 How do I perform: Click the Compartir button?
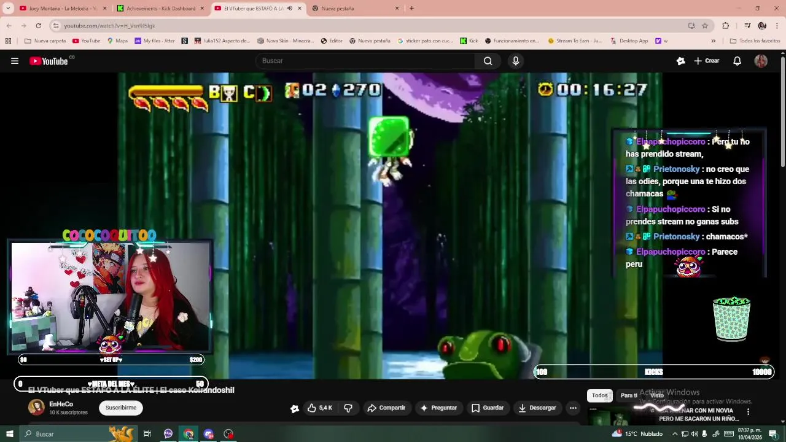point(386,408)
